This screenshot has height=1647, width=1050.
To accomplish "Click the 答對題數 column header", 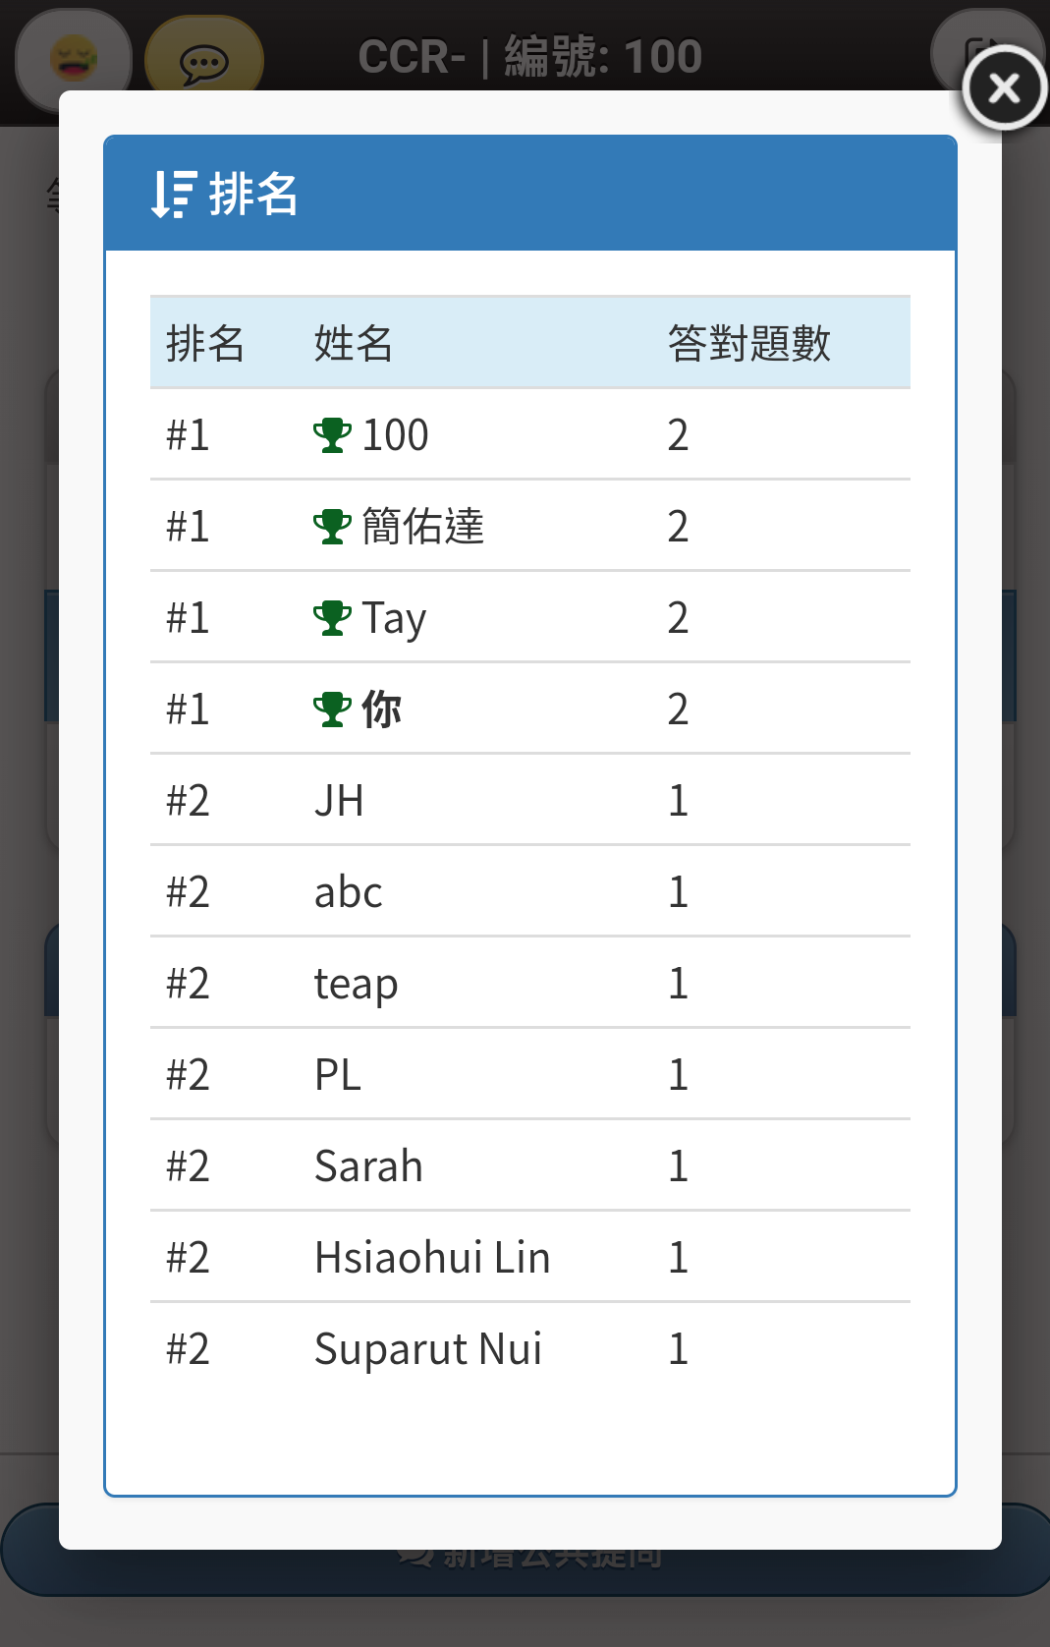I will click(749, 344).
